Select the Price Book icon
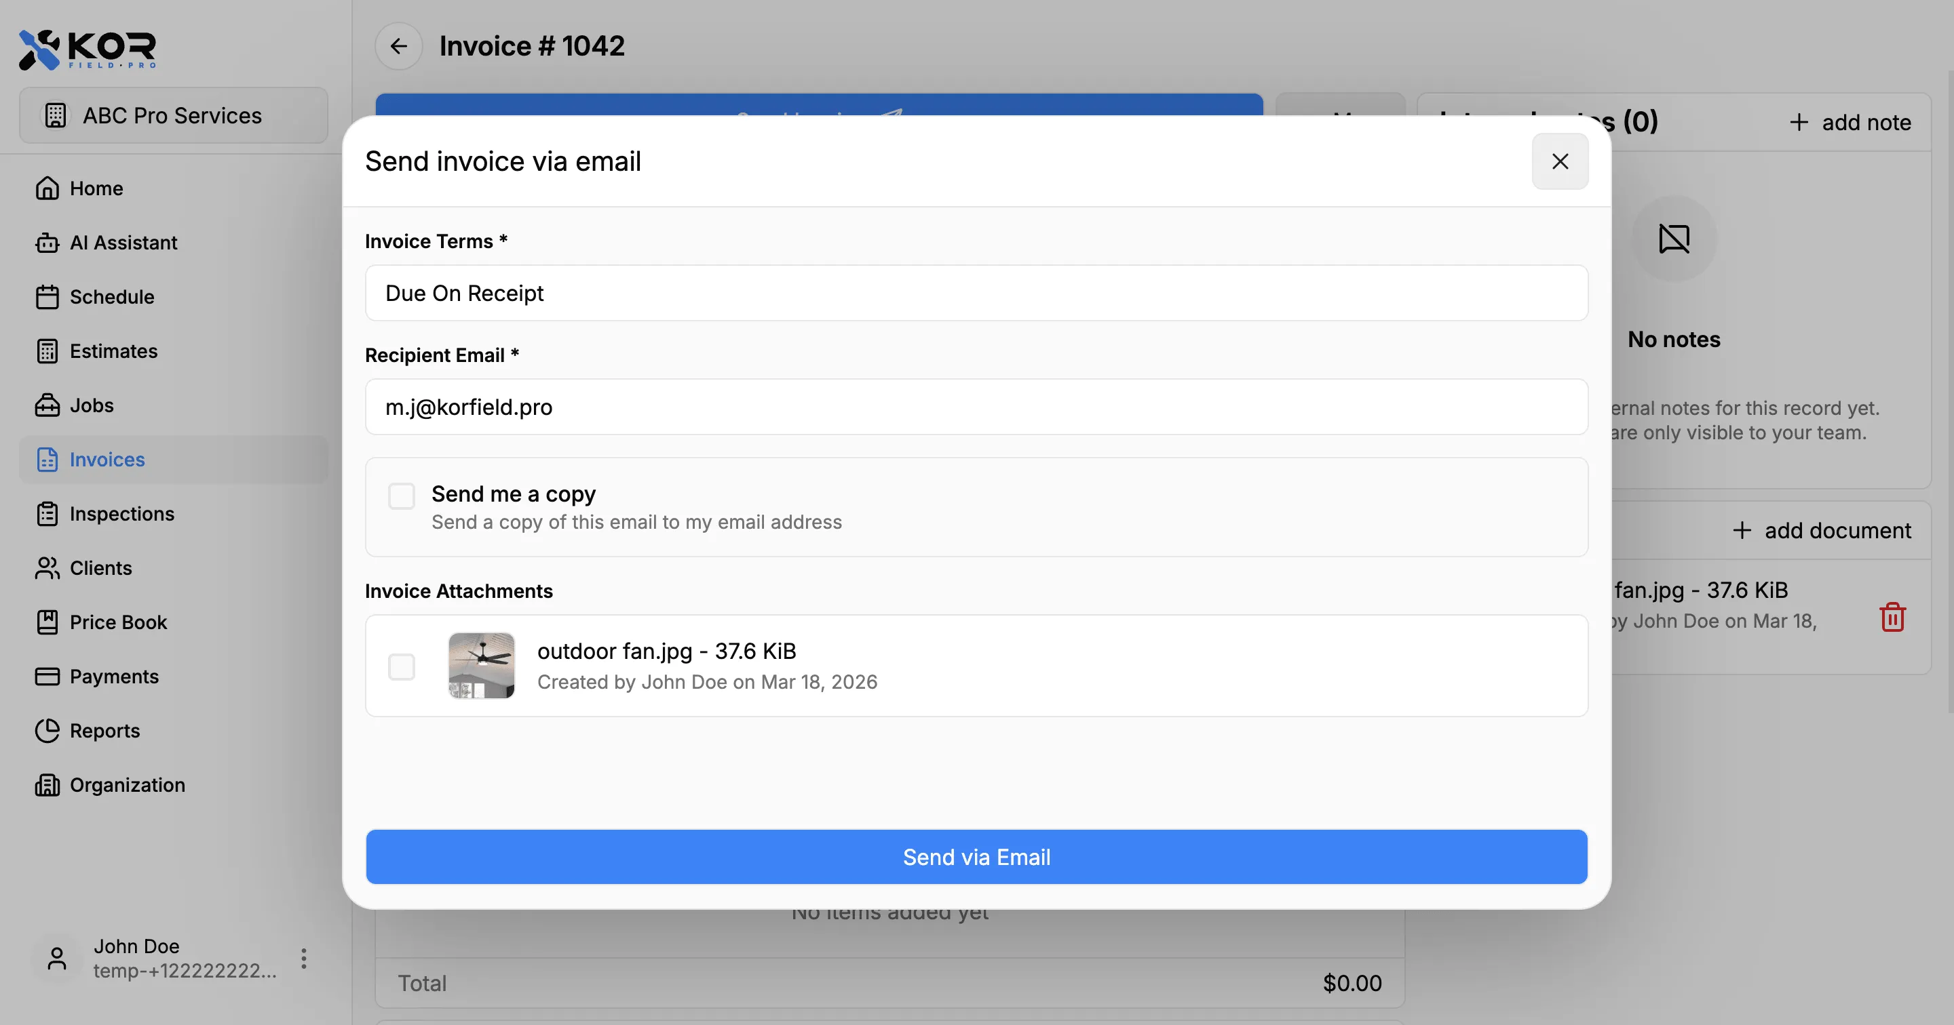The width and height of the screenshot is (1954, 1025). (x=47, y=622)
